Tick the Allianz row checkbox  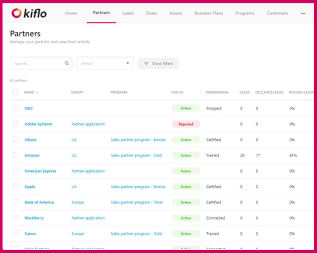[16, 139]
